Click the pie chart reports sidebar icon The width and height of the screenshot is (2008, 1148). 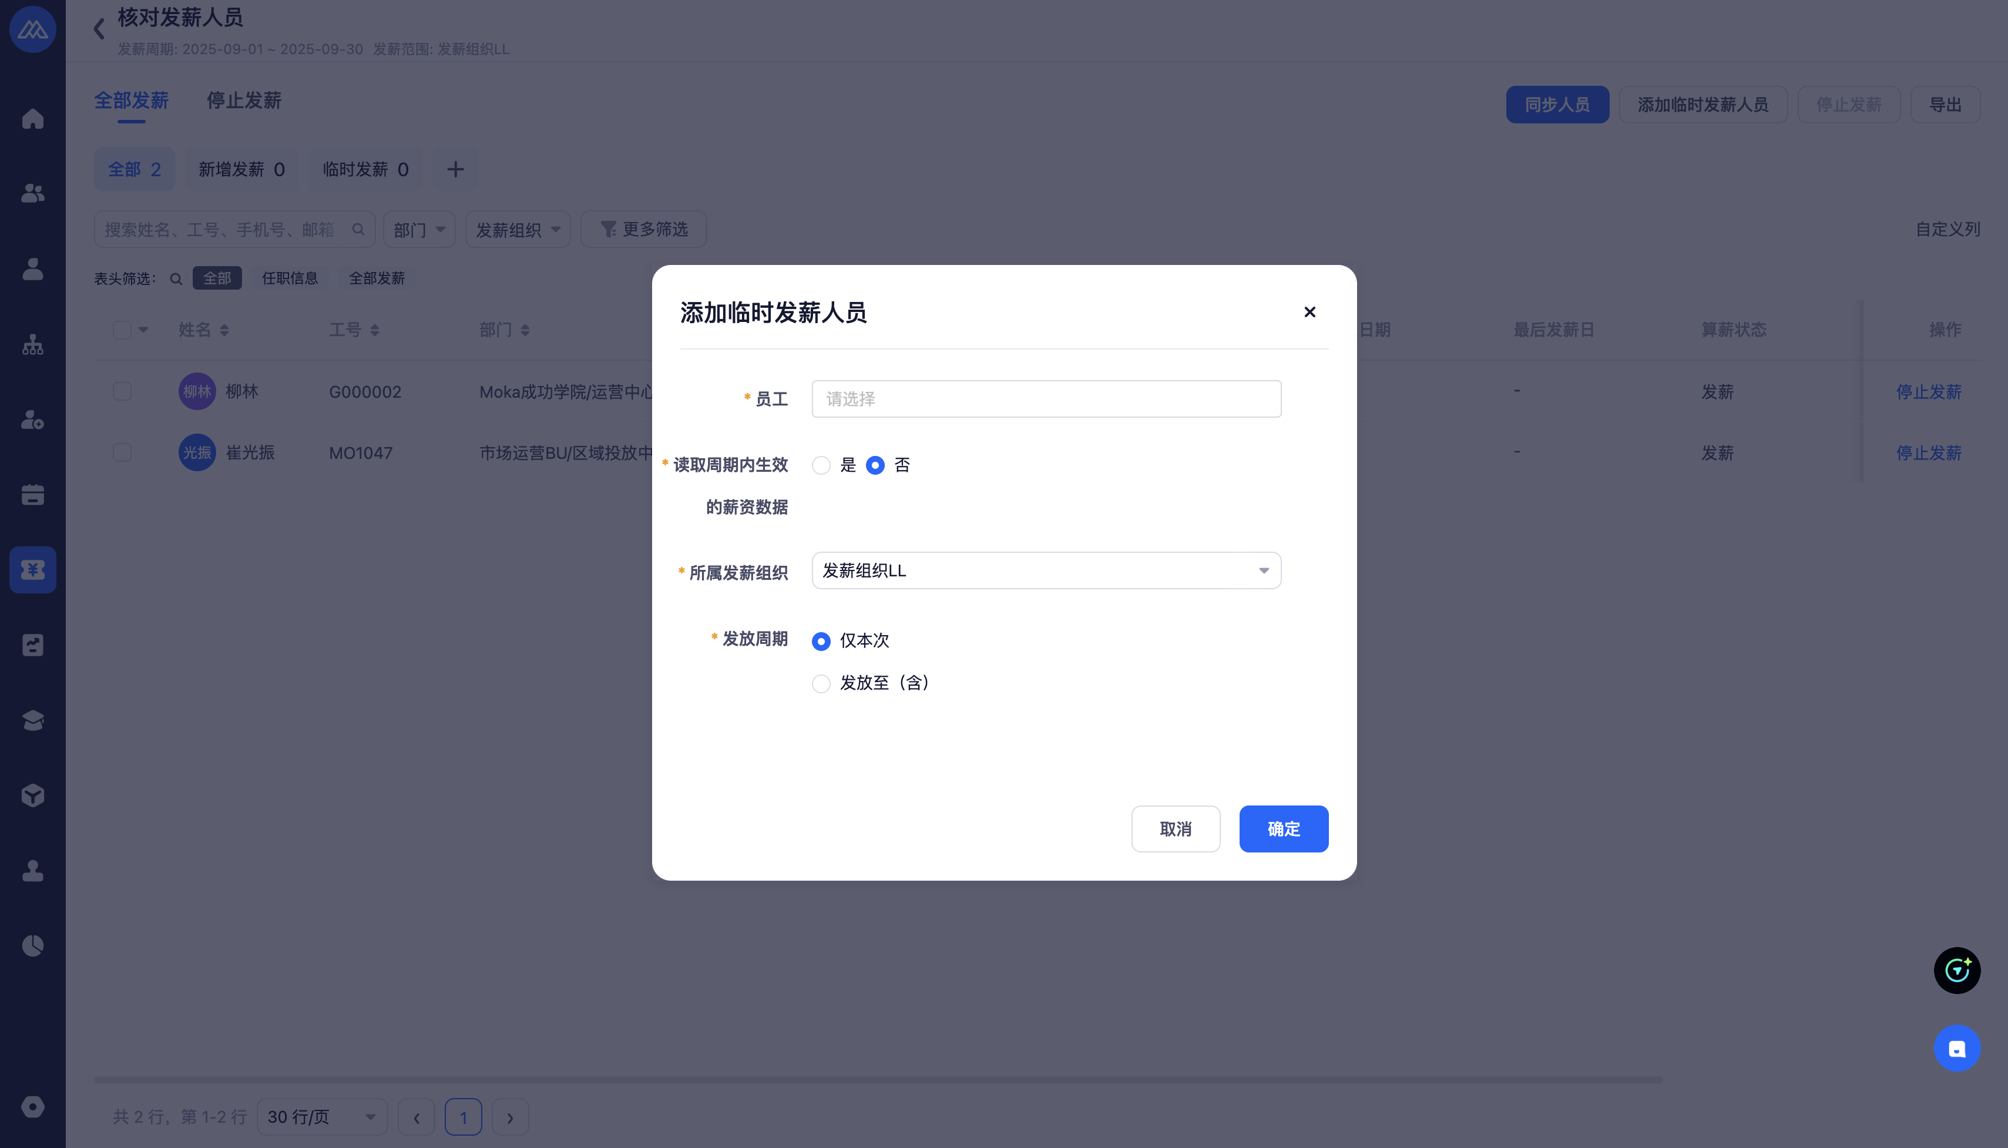(x=32, y=945)
